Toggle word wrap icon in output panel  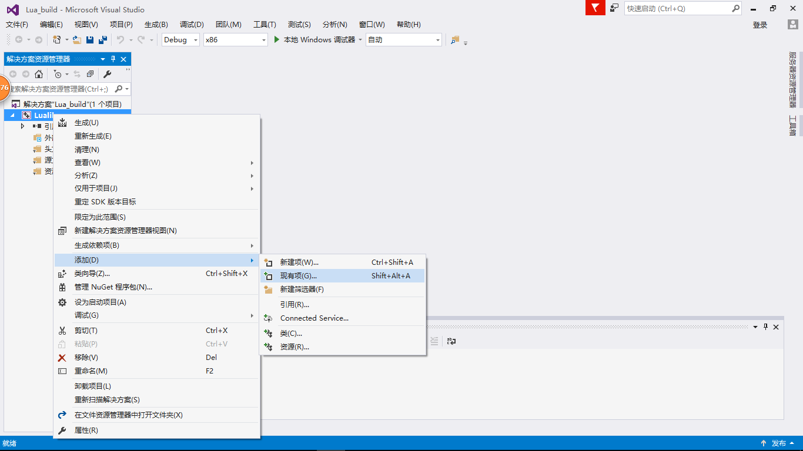pos(451,341)
